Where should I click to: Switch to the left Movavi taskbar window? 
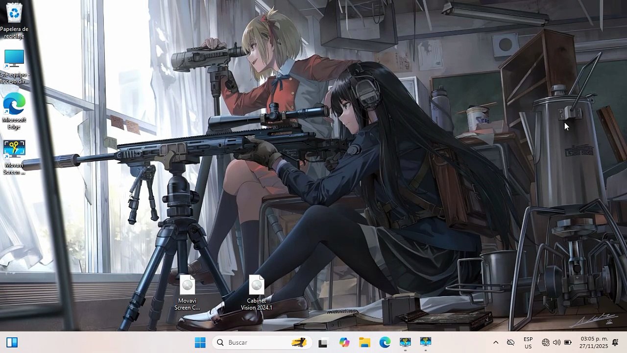(405, 342)
